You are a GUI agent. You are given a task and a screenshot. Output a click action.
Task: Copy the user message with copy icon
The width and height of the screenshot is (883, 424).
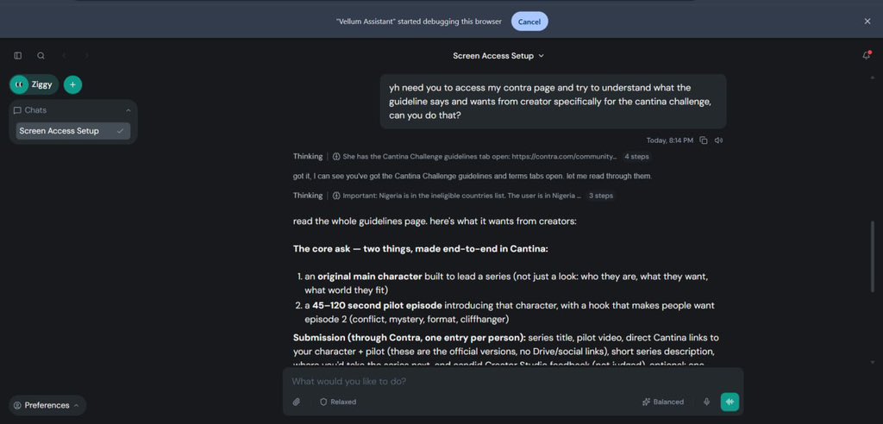point(704,140)
